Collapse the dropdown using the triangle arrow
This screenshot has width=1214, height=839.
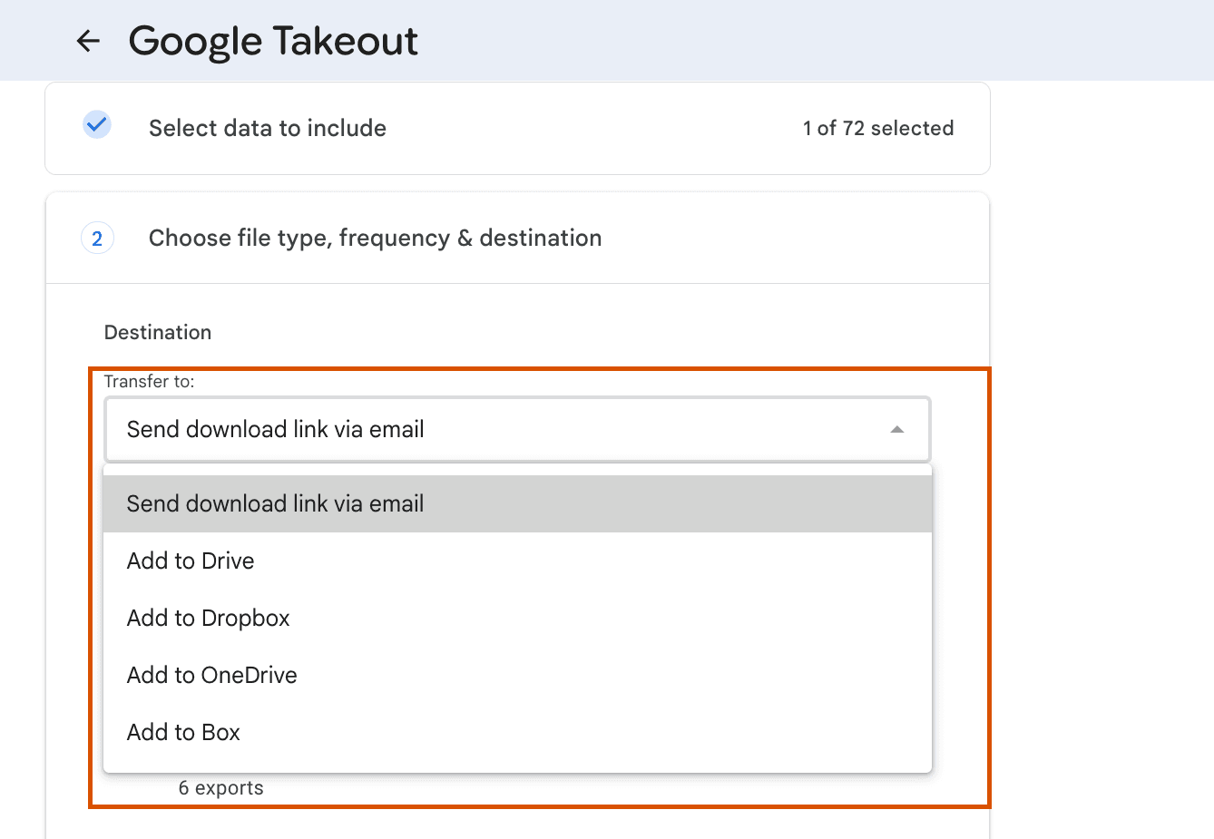(896, 430)
